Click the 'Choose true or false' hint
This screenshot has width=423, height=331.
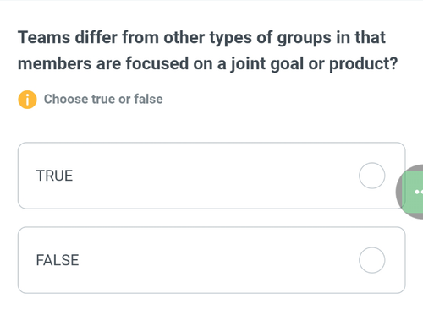103,99
